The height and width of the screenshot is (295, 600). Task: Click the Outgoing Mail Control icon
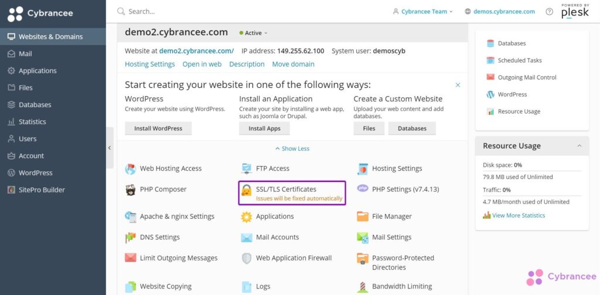click(x=490, y=77)
